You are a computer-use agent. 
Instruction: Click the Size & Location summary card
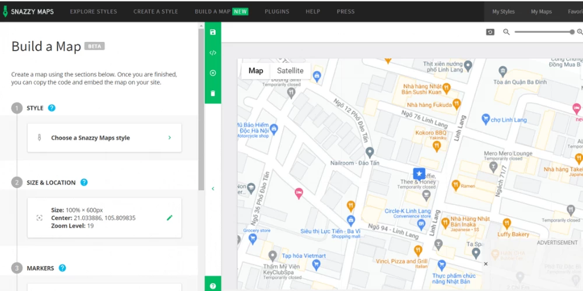pos(104,218)
